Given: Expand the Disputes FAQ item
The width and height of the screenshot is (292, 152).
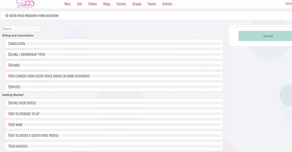Looking at the screenshot, I should (x=14, y=87).
